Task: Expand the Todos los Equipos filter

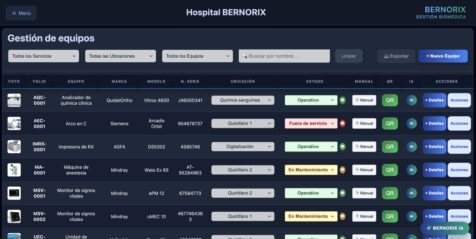Action: (198, 56)
